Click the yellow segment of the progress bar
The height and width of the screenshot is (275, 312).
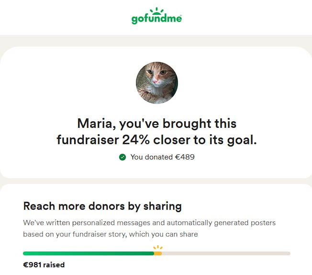coord(158,253)
